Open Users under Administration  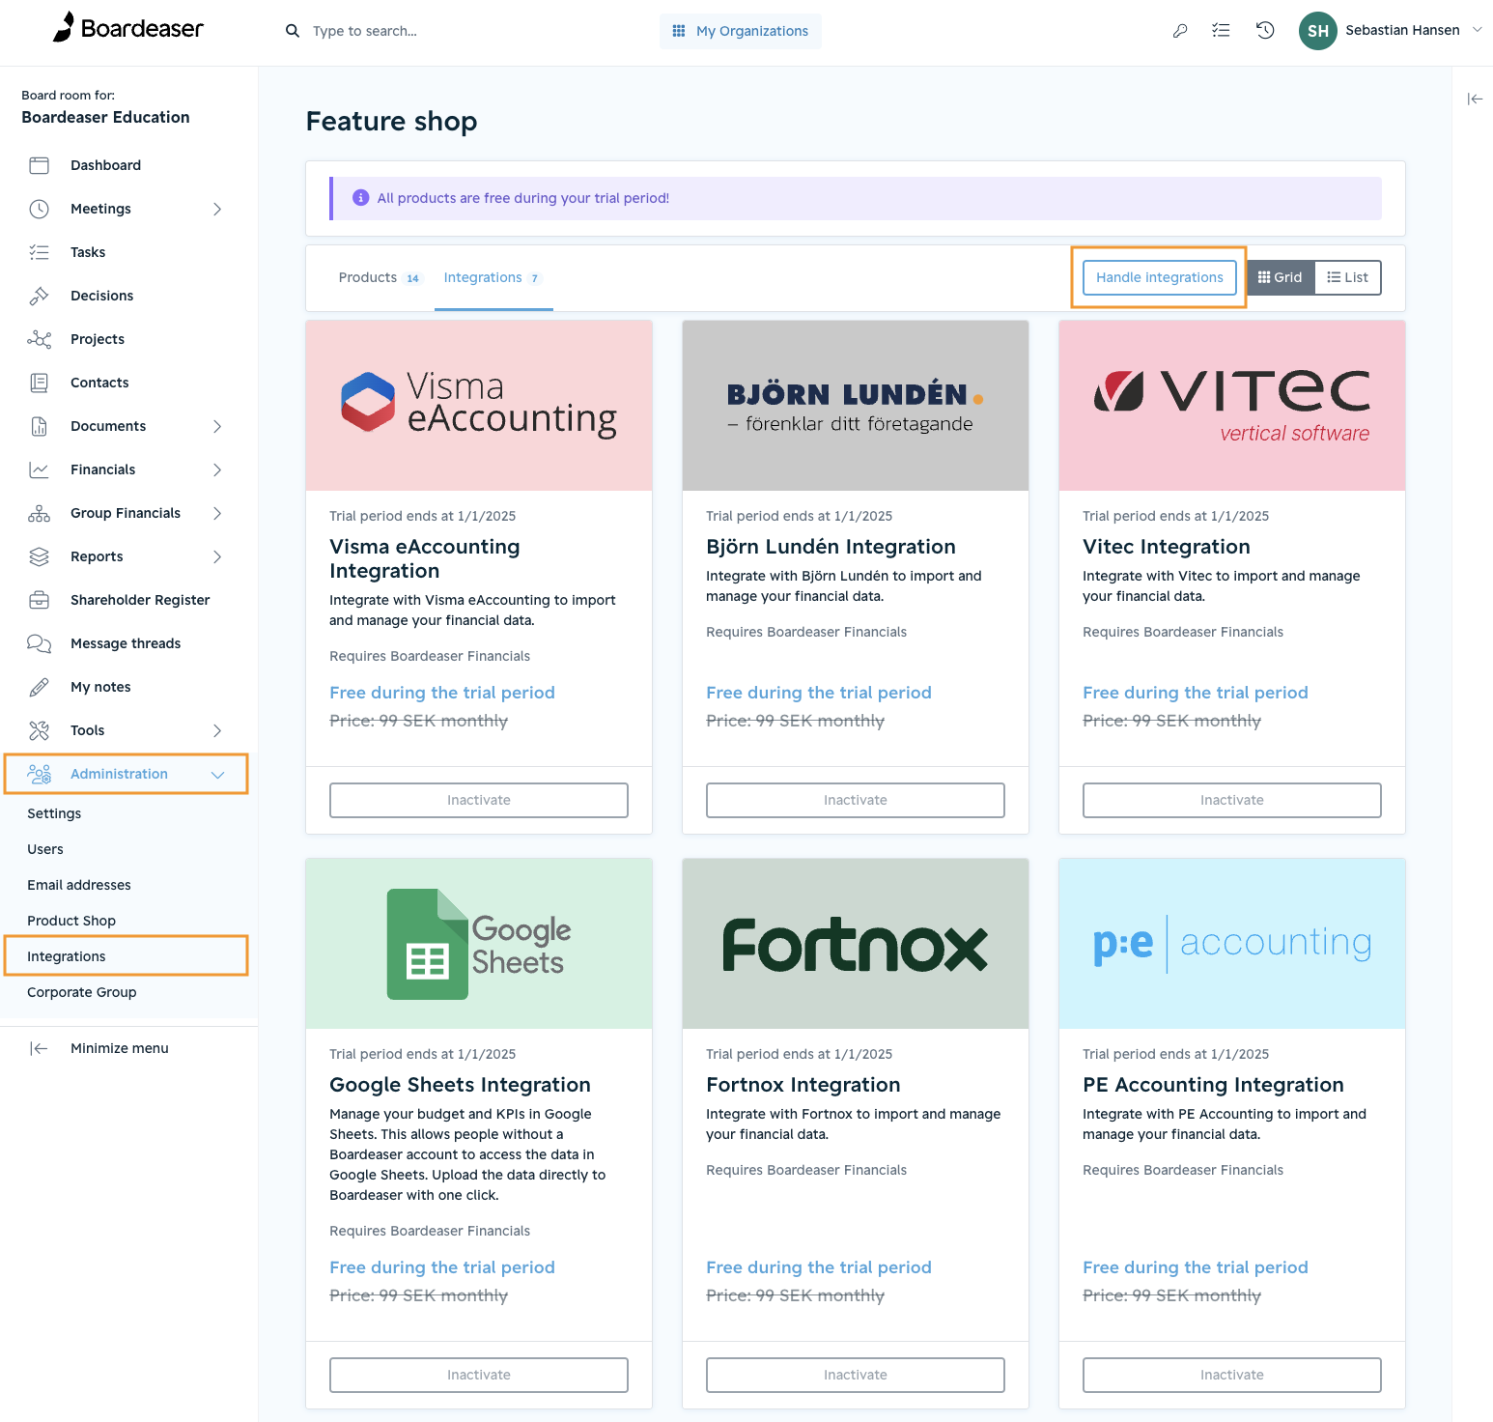45,849
